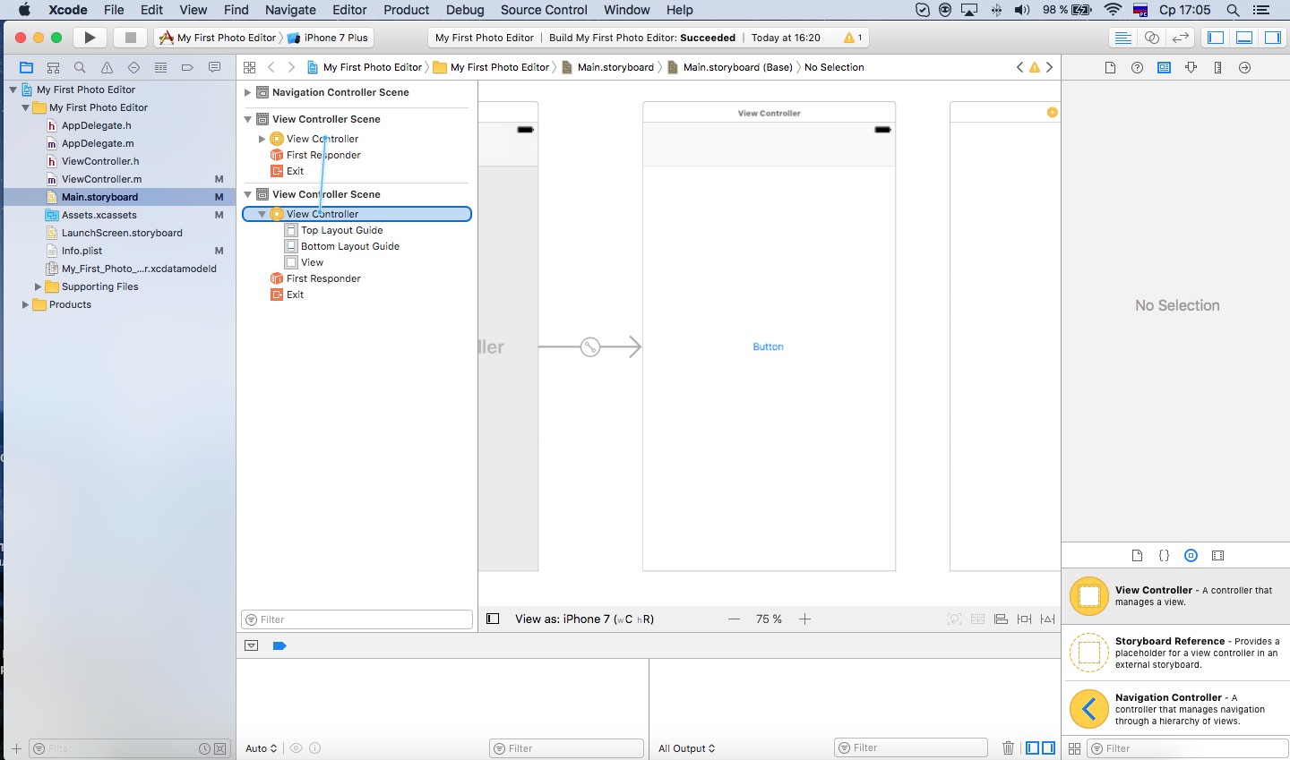This screenshot has width=1290, height=760.
Task: Open the All Output dropdown
Action: pyautogui.click(x=687, y=748)
